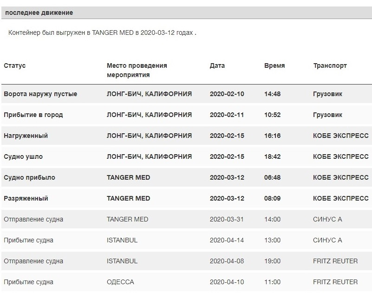
Task: Click 'TANGER MED' in the 14:00 row
Action: tap(127, 219)
